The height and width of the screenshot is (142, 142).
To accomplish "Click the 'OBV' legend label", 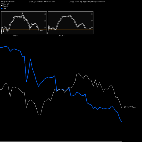I will 5,9.
